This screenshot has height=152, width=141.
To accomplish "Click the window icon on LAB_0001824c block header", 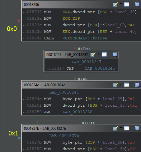I will (127, 85).
